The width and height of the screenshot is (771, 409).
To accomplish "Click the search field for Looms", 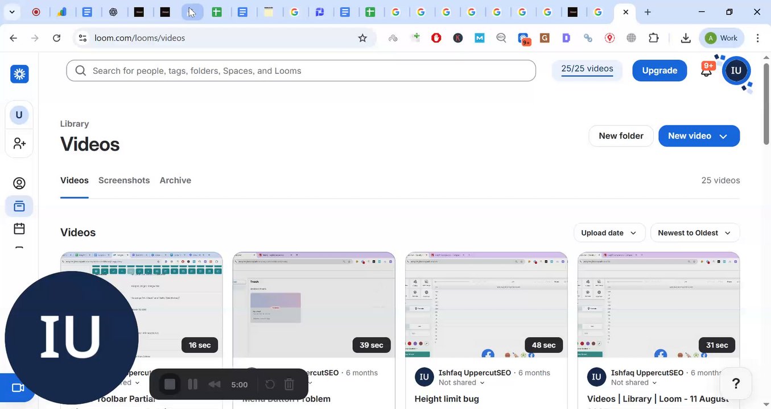I will (301, 70).
